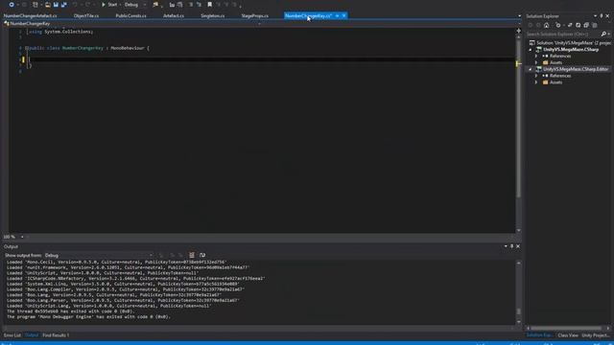
Task: Switch to StageProps.cs tab
Action: pos(255,15)
